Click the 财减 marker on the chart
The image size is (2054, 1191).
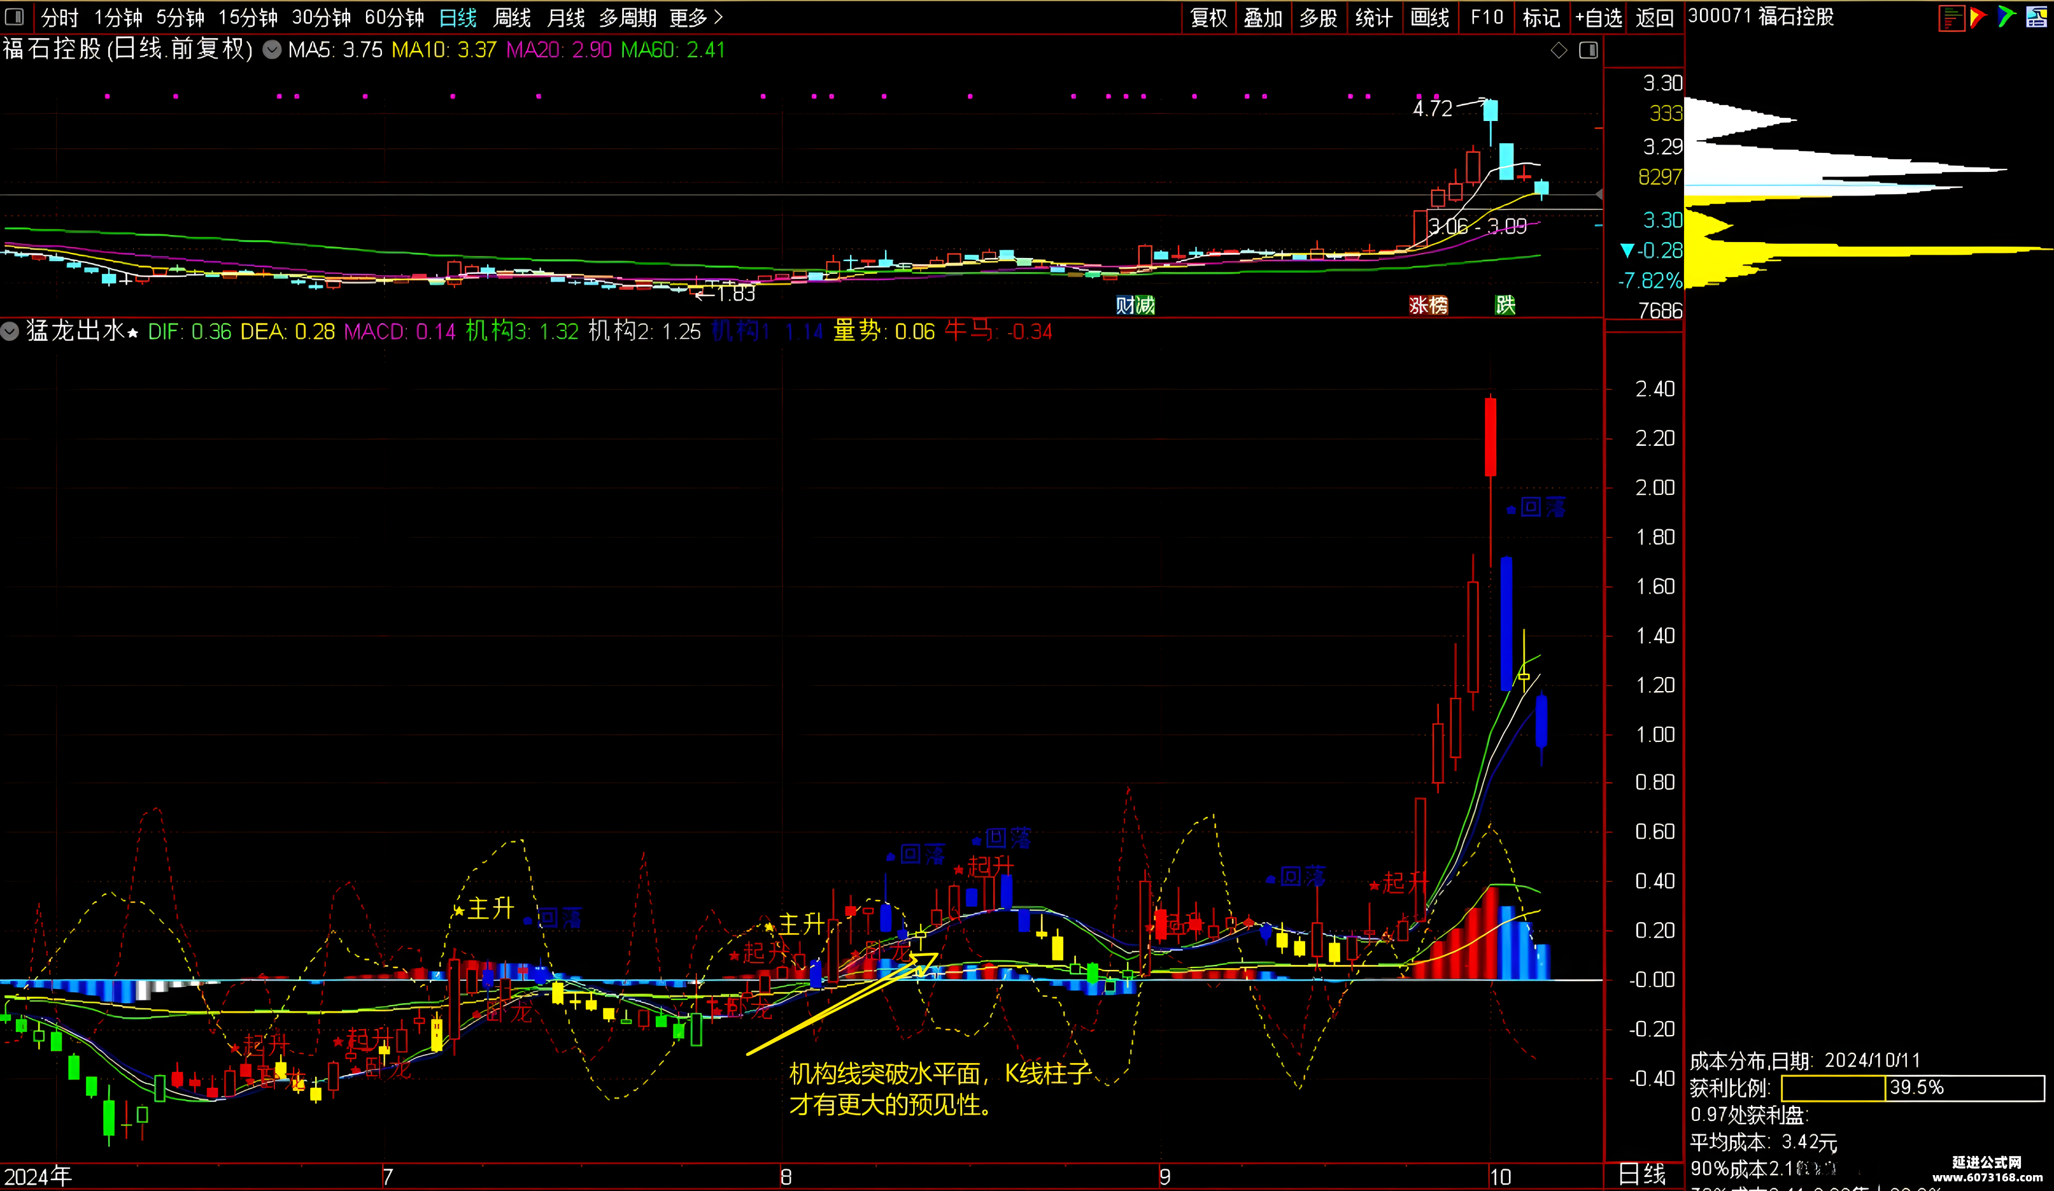pyautogui.click(x=1135, y=305)
